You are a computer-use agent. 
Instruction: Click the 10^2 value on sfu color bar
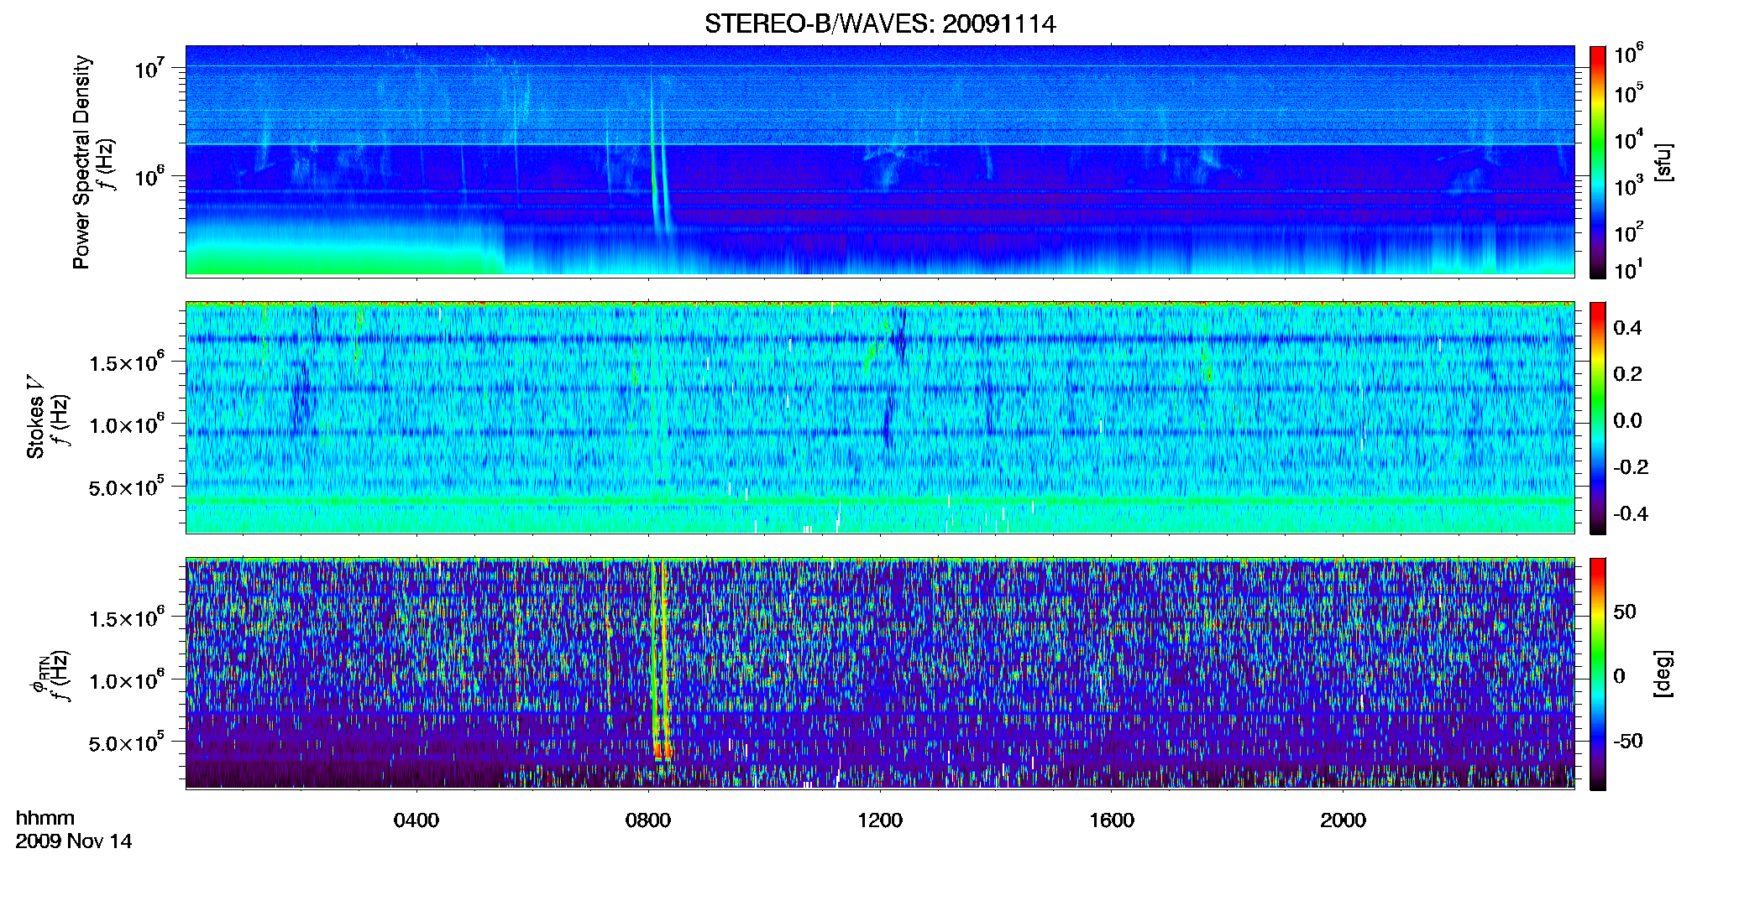coord(1629,232)
